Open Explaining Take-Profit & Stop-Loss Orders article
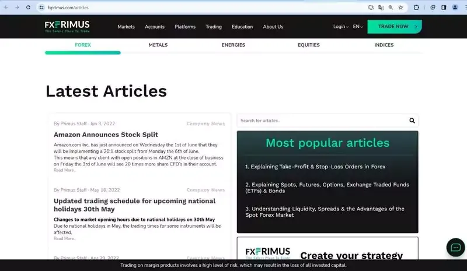 (315, 167)
